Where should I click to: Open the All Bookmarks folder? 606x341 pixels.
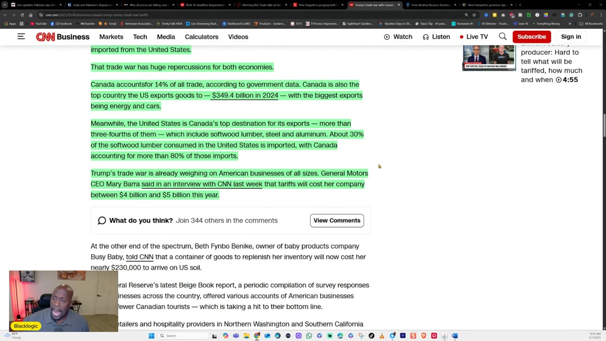[x=591, y=23]
